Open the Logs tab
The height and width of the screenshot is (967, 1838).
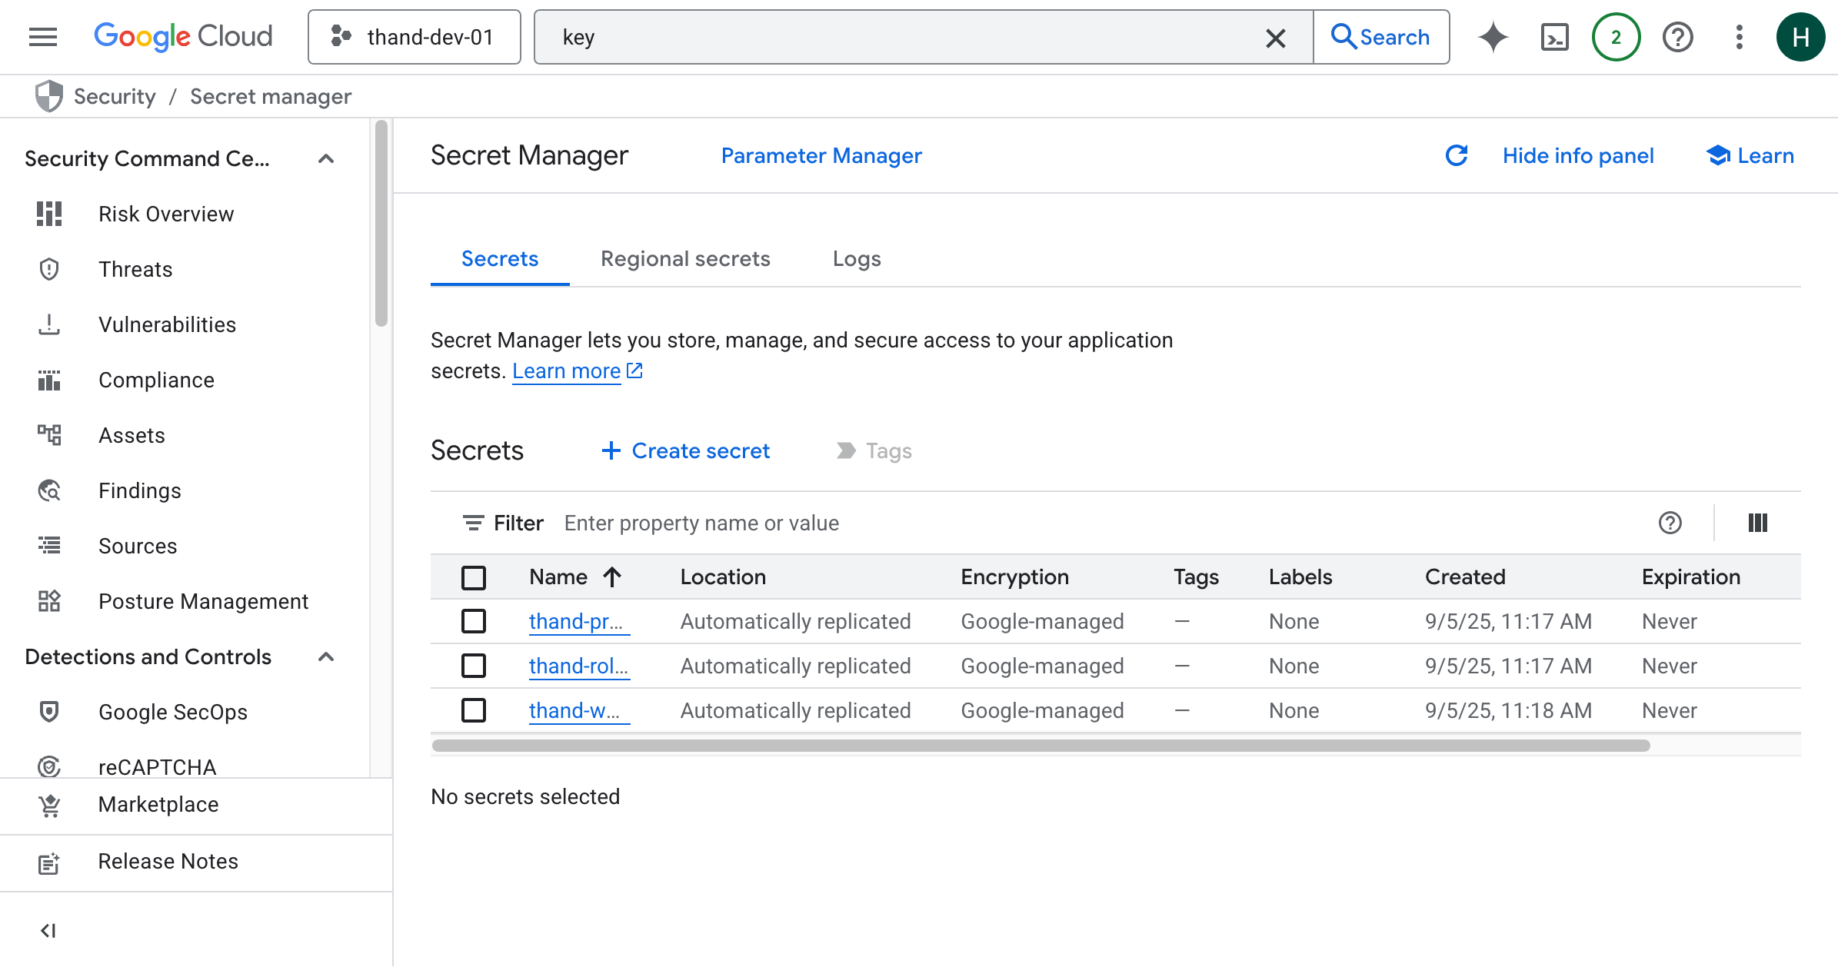coord(856,259)
